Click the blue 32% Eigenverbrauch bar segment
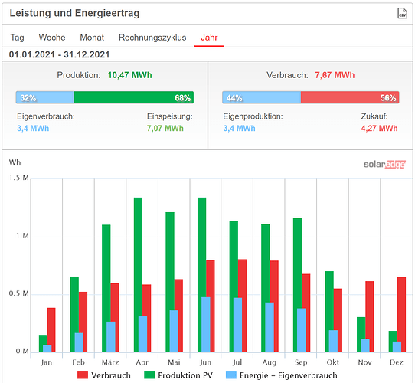The height and width of the screenshot is (383, 415). click(x=44, y=97)
